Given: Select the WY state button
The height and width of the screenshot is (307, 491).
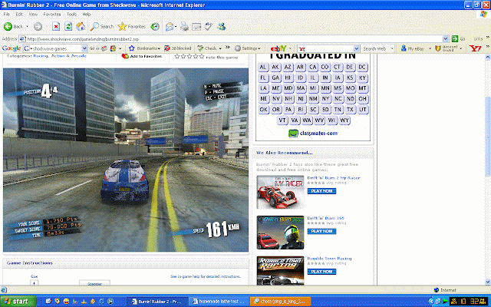Looking at the screenshot, I should pyautogui.click(x=344, y=120).
